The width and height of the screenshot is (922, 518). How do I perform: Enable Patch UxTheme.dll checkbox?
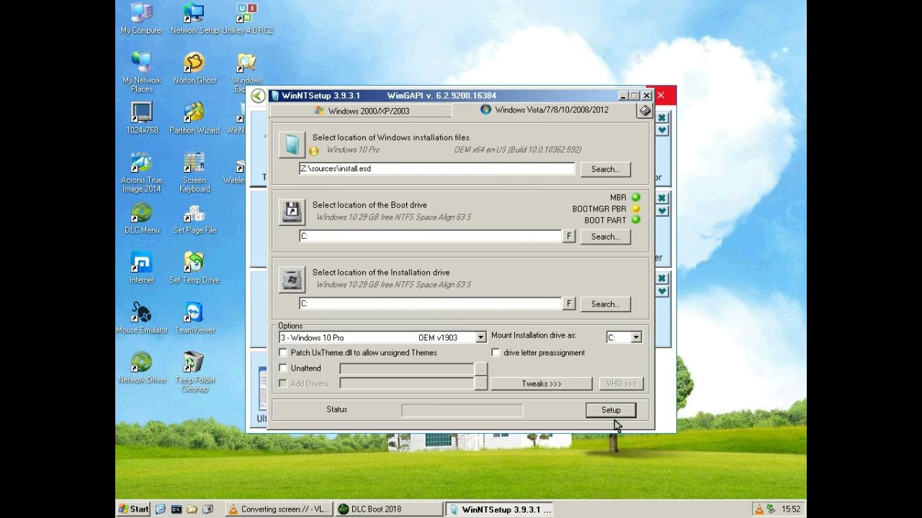(x=283, y=353)
